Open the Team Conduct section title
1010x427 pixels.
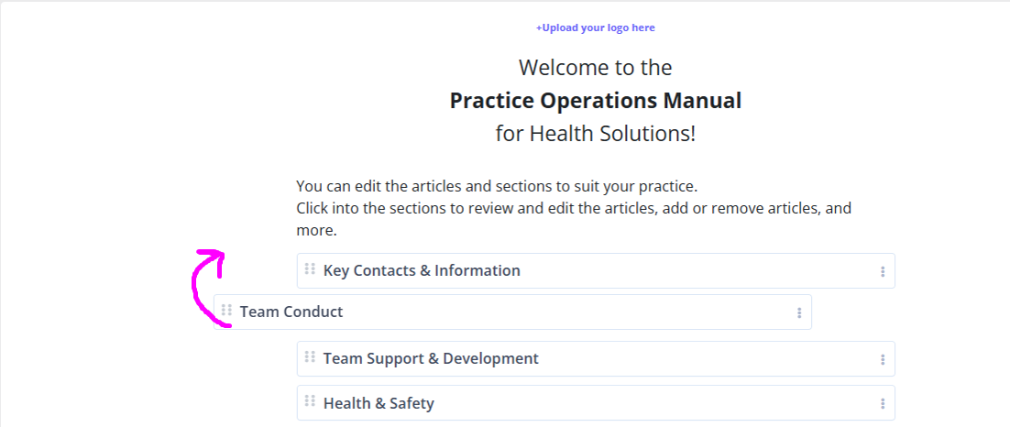point(291,312)
